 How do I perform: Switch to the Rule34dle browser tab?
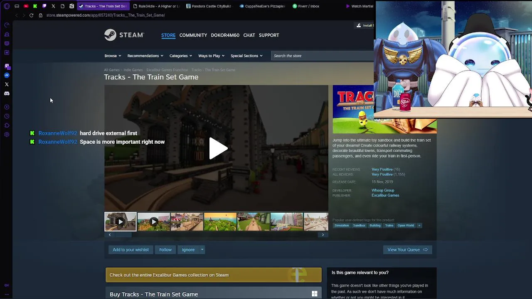156,6
